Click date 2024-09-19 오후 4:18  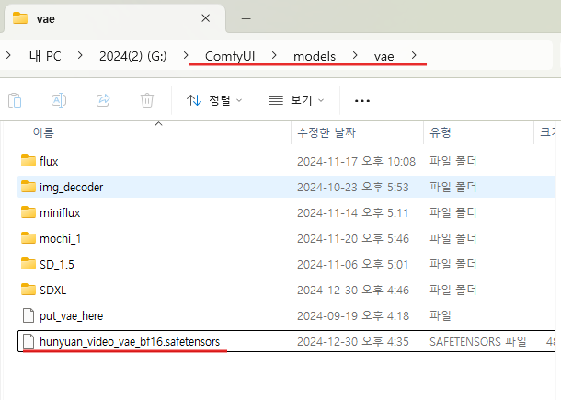coord(353,316)
